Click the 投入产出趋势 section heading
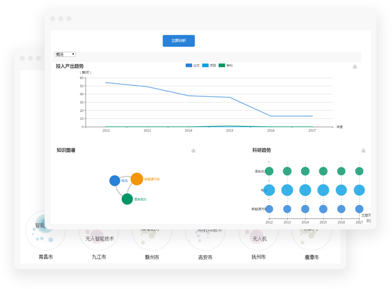Viewport: 392px width, 289px height. (69, 66)
